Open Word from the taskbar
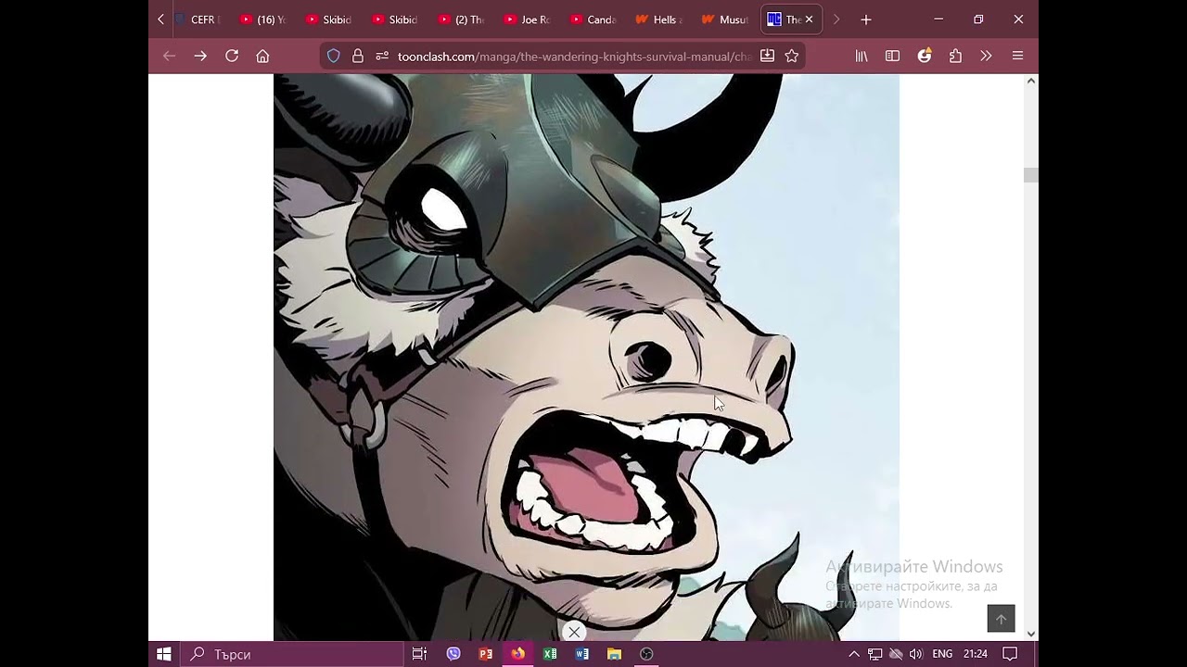This screenshot has width=1187, height=667. (x=582, y=654)
